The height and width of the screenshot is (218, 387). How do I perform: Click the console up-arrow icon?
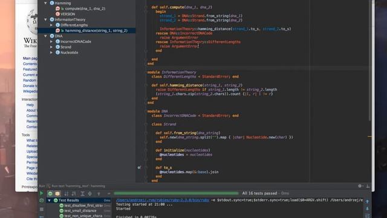coord(367,202)
